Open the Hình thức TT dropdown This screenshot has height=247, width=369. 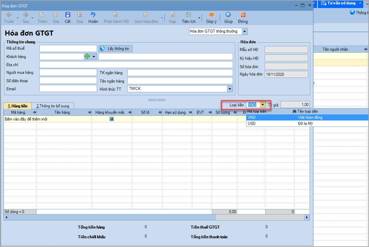pos(230,89)
